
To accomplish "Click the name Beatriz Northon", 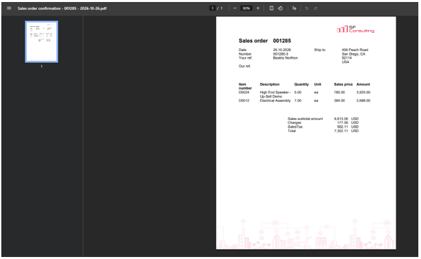I will click(285, 58).
